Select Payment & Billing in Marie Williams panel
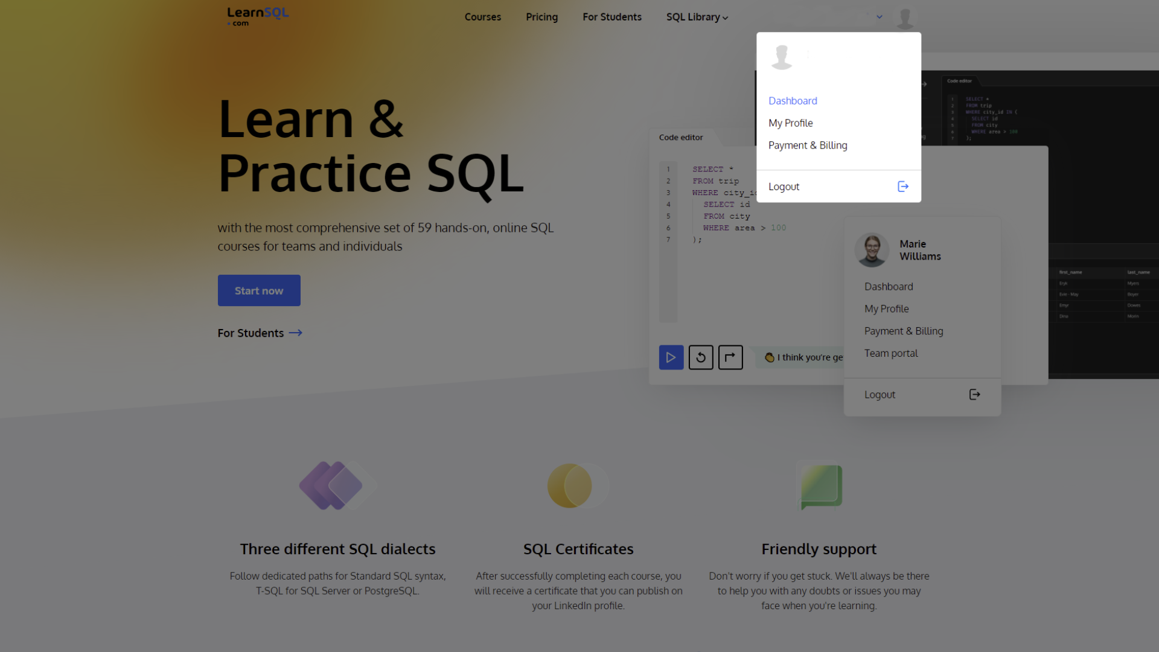The width and height of the screenshot is (1159, 652). coord(904,331)
